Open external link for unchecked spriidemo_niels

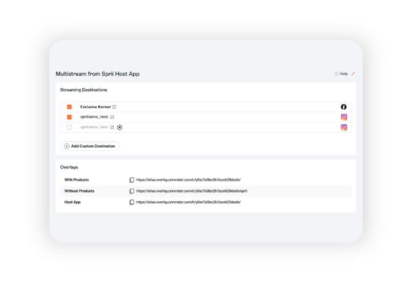(112, 127)
